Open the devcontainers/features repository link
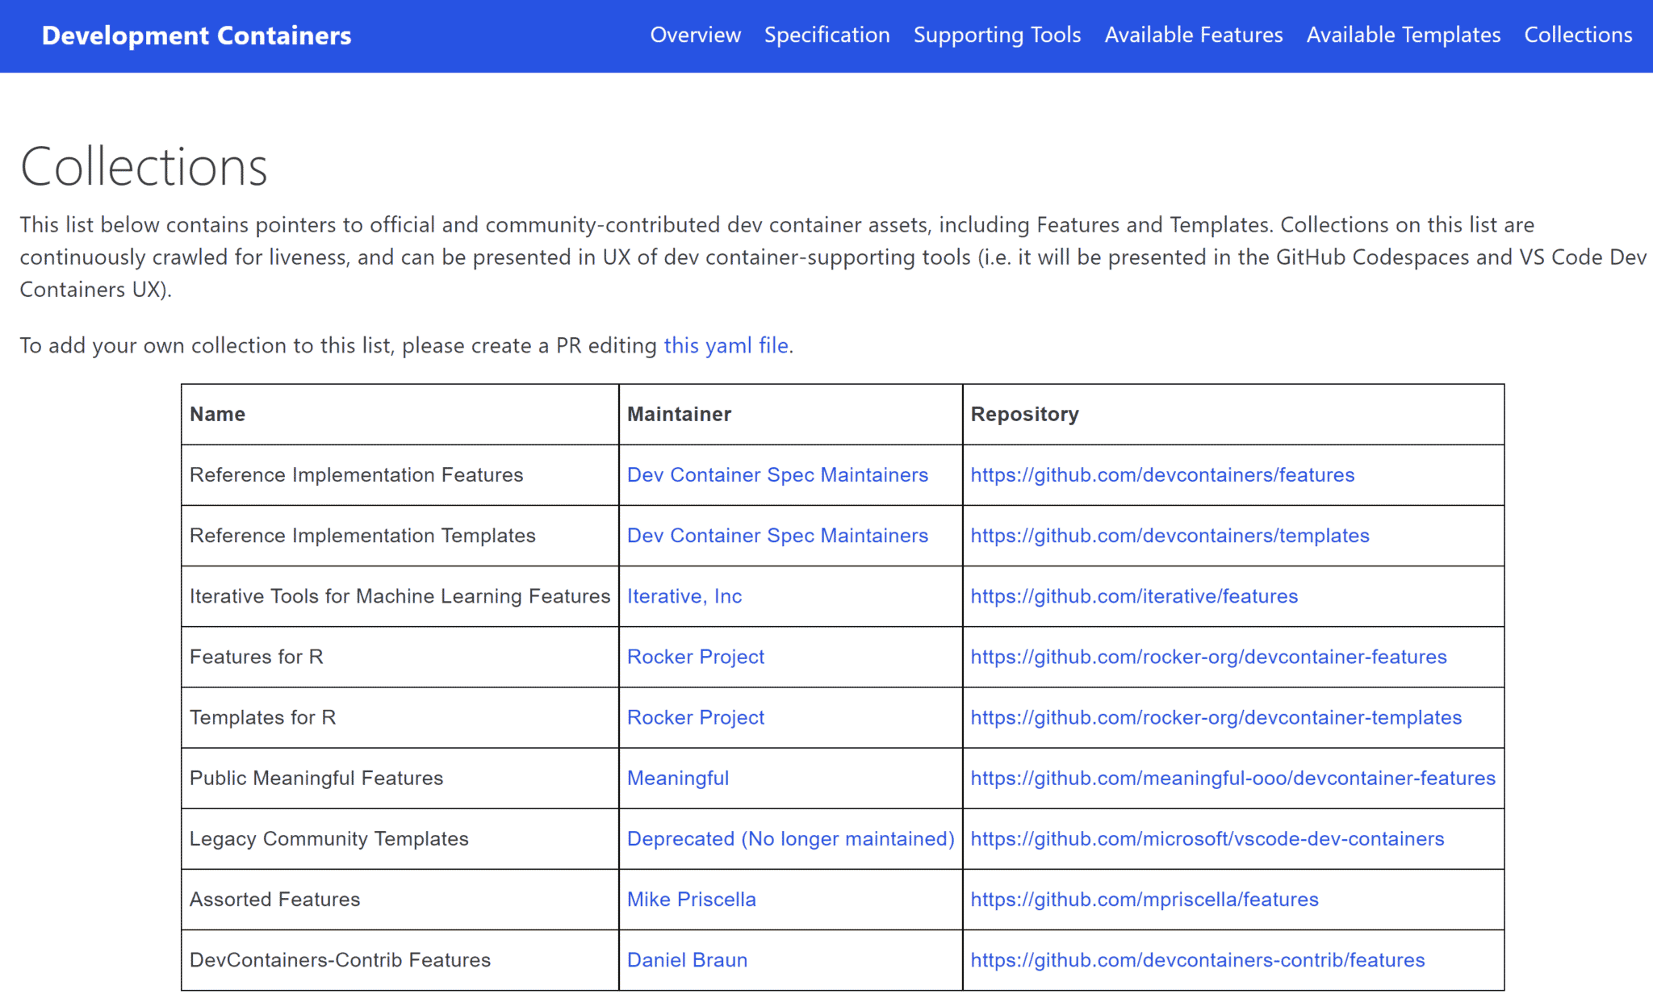This screenshot has width=1653, height=998. pyautogui.click(x=1161, y=475)
